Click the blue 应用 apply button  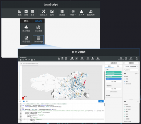[101, 101]
